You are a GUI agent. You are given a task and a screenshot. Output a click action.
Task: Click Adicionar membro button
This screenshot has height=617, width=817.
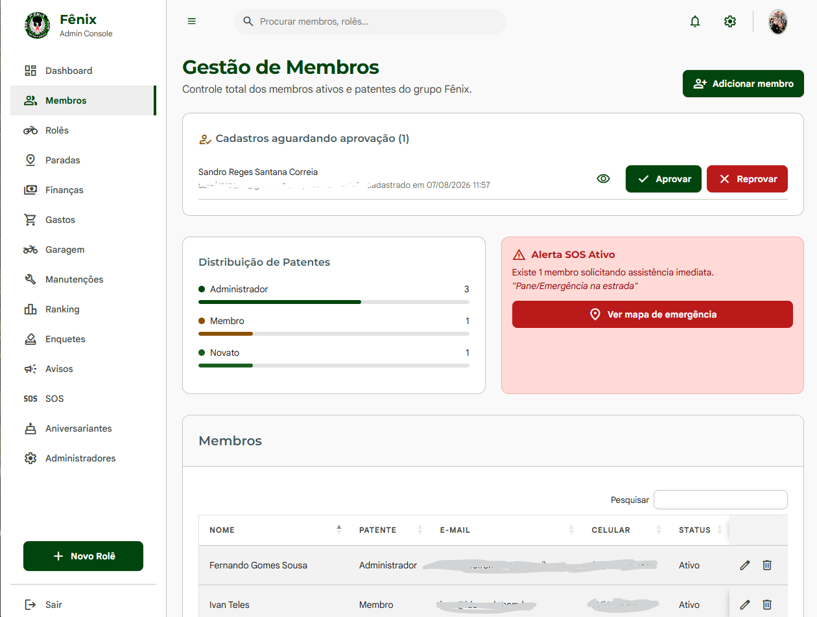coord(743,84)
